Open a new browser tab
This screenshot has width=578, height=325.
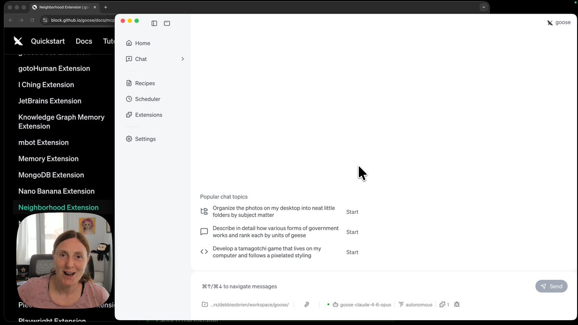[x=105, y=7]
